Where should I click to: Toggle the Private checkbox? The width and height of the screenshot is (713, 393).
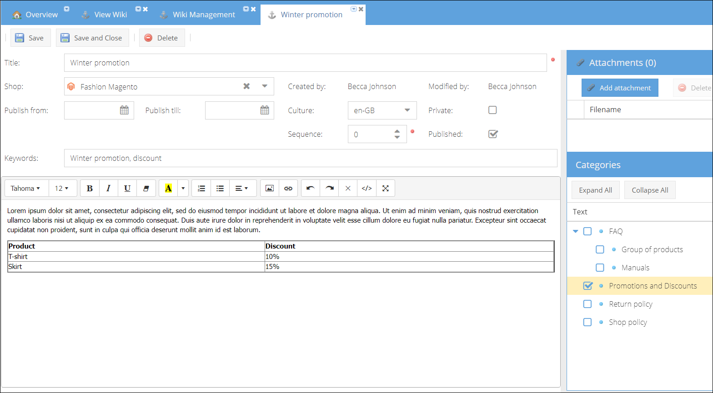[x=492, y=110]
